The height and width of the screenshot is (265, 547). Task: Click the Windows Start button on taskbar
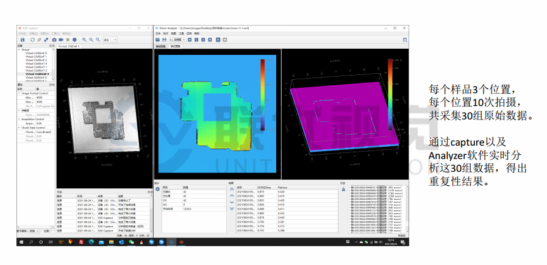(21, 242)
